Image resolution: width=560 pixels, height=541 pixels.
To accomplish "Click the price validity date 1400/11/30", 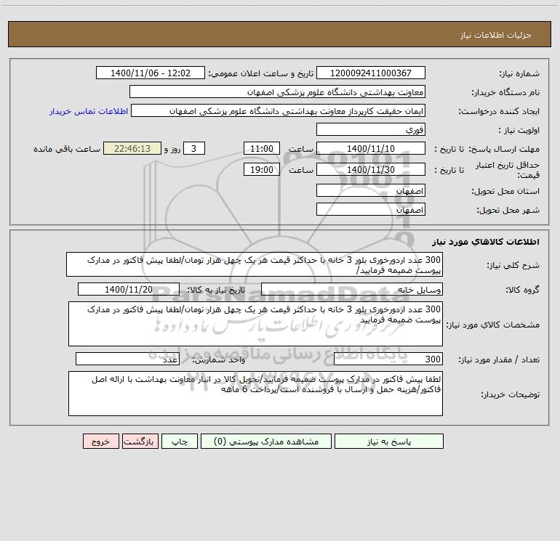I will pos(371,169).
